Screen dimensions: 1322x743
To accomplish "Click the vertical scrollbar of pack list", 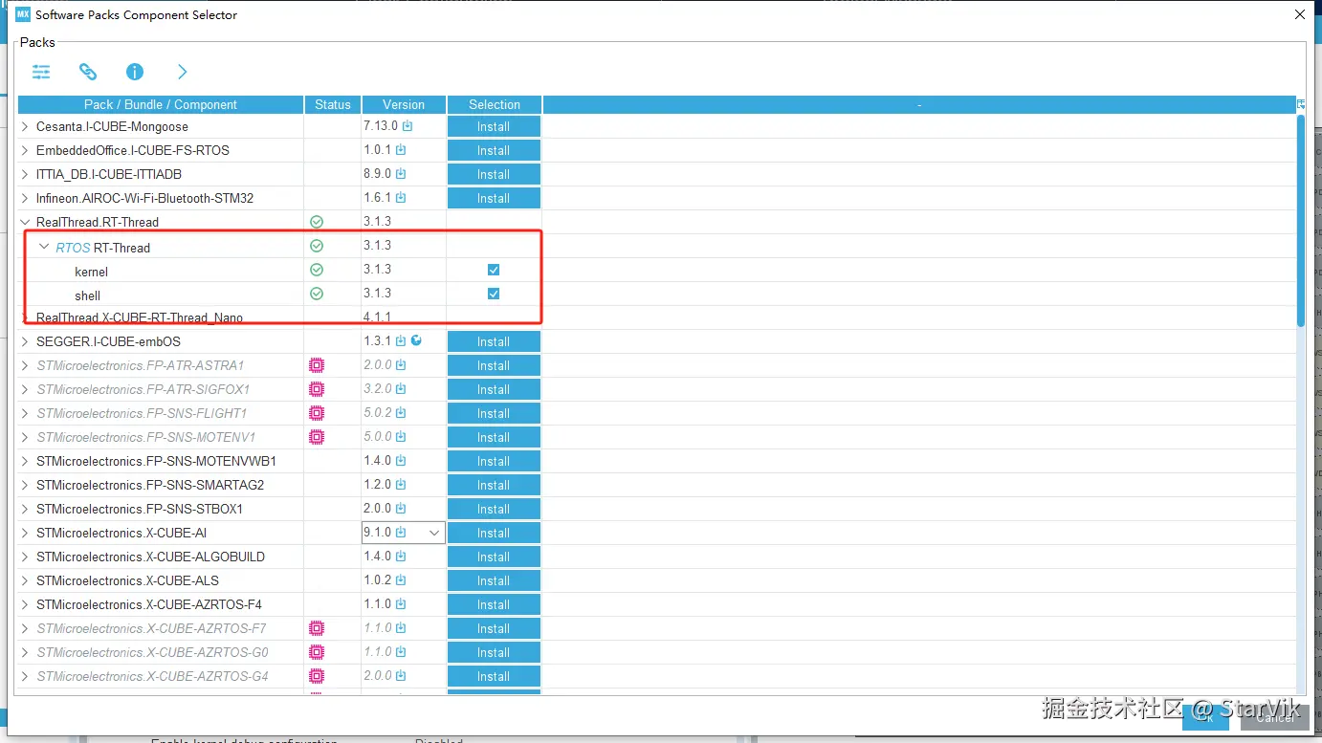I will pos(1301,220).
